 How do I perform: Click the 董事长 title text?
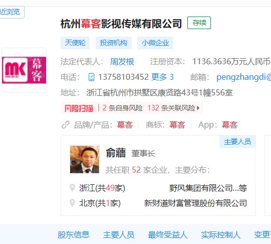click(143, 154)
